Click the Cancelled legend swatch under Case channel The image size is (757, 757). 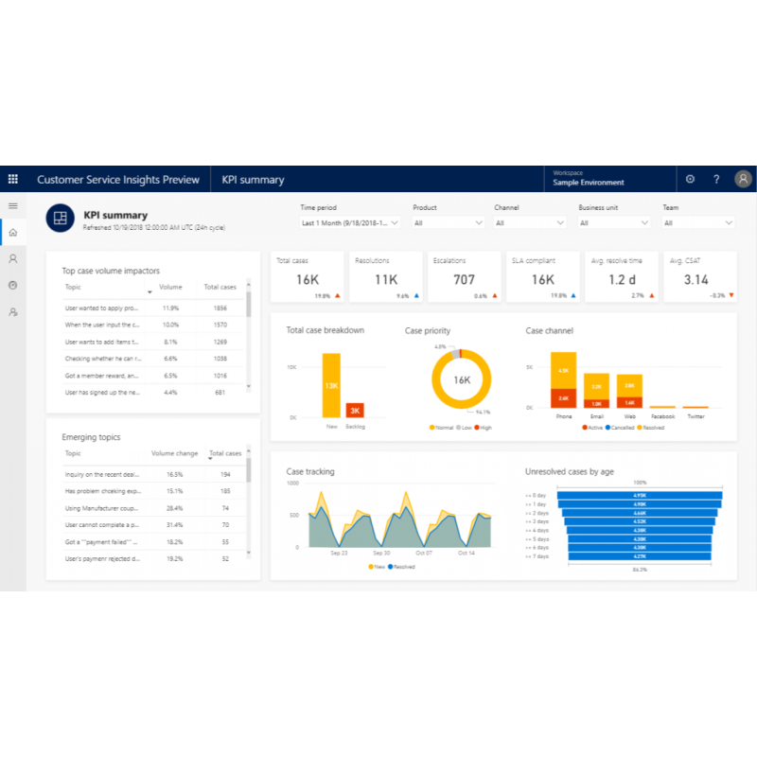607,428
